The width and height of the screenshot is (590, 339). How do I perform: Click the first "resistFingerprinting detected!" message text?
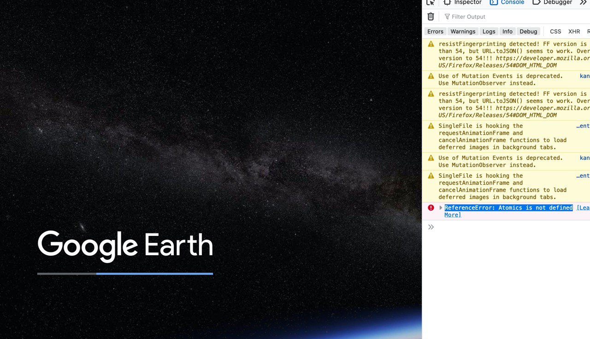[x=489, y=44]
